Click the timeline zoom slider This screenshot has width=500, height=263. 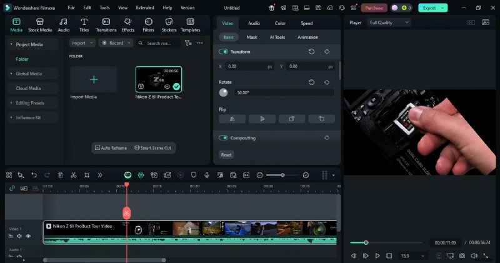coord(282,175)
